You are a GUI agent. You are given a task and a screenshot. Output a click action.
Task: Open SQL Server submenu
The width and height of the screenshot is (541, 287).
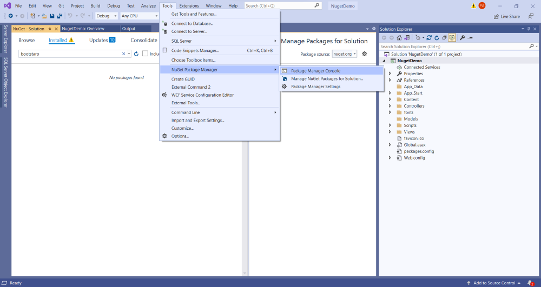220,41
